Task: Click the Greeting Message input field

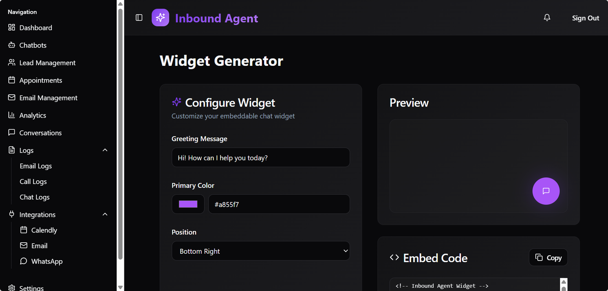Action: point(261,157)
